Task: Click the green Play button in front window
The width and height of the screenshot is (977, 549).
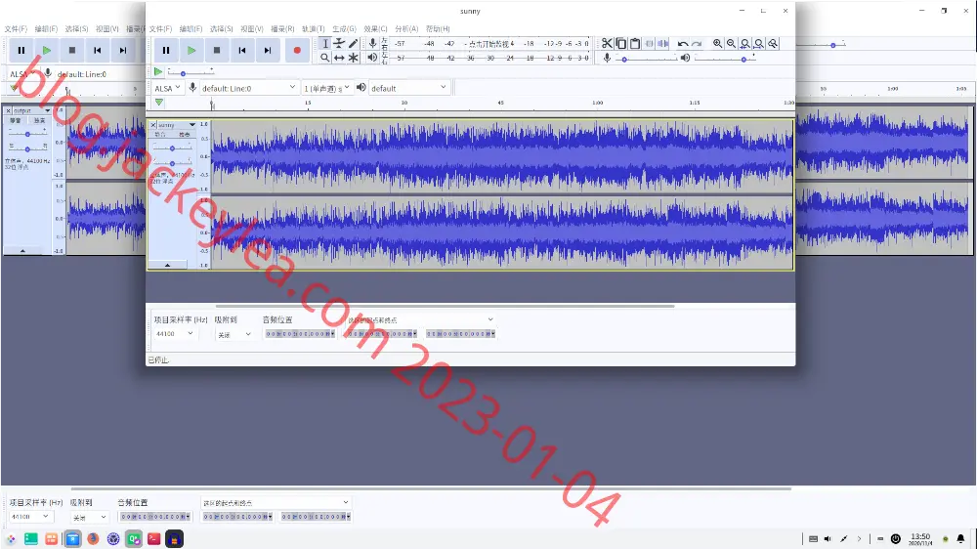Action: click(x=191, y=50)
